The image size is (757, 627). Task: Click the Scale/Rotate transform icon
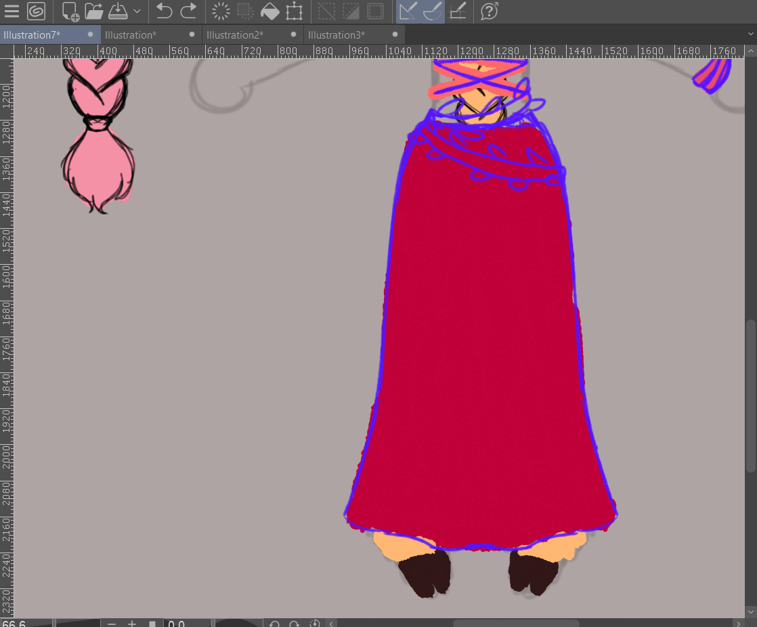294,12
